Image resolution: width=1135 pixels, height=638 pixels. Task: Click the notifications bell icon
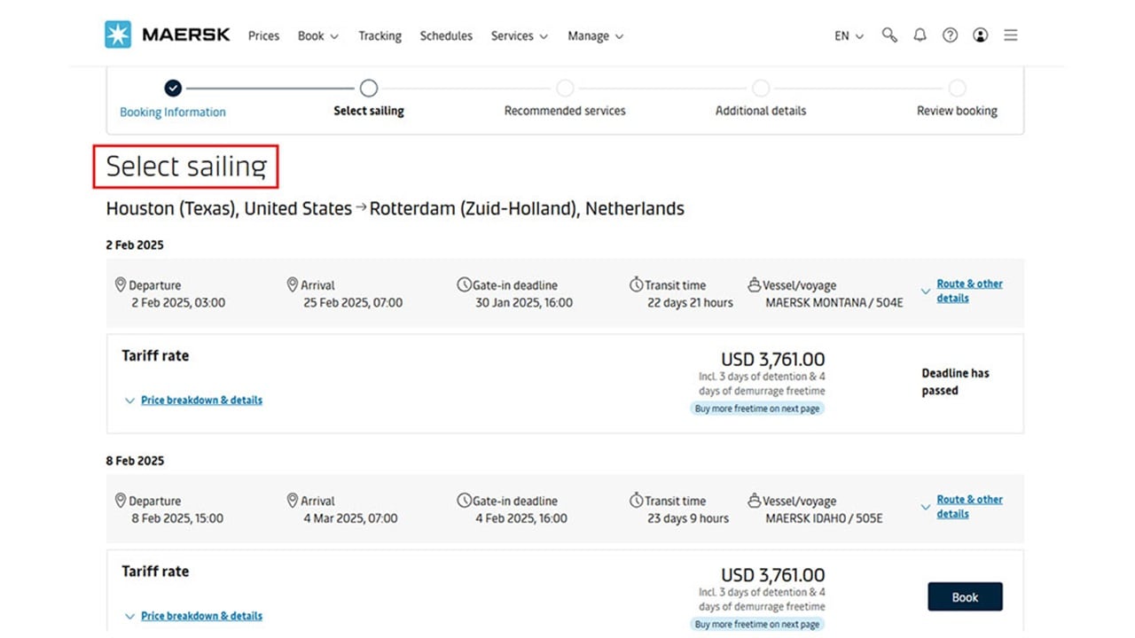[x=920, y=35]
